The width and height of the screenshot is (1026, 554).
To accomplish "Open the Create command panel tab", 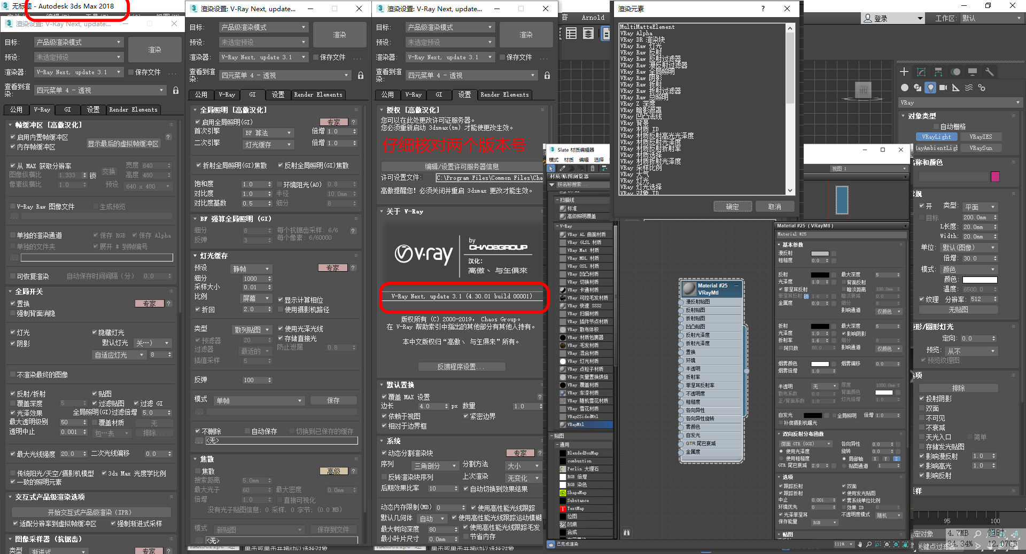I will (x=904, y=72).
